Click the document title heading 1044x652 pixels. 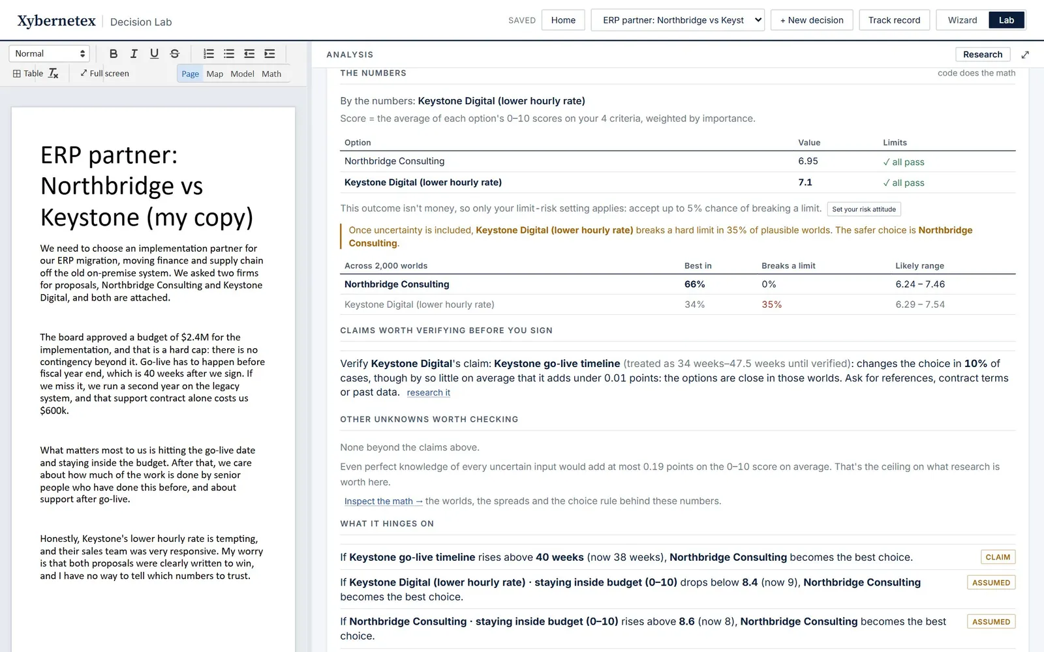tap(147, 186)
